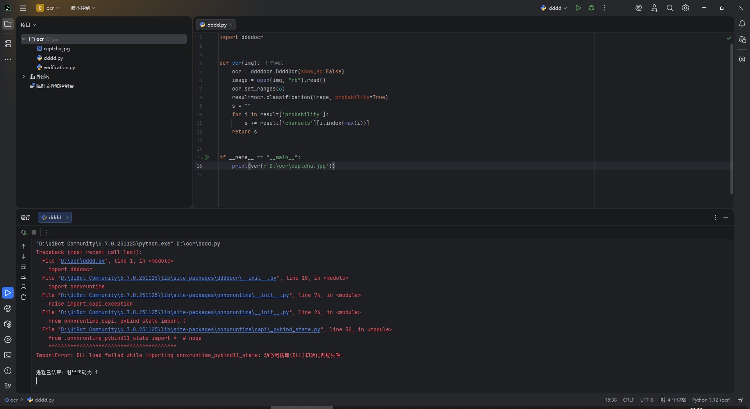The width and height of the screenshot is (750, 409).
Task: Select the dddd tab in Run panel
Action: pos(54,217)
